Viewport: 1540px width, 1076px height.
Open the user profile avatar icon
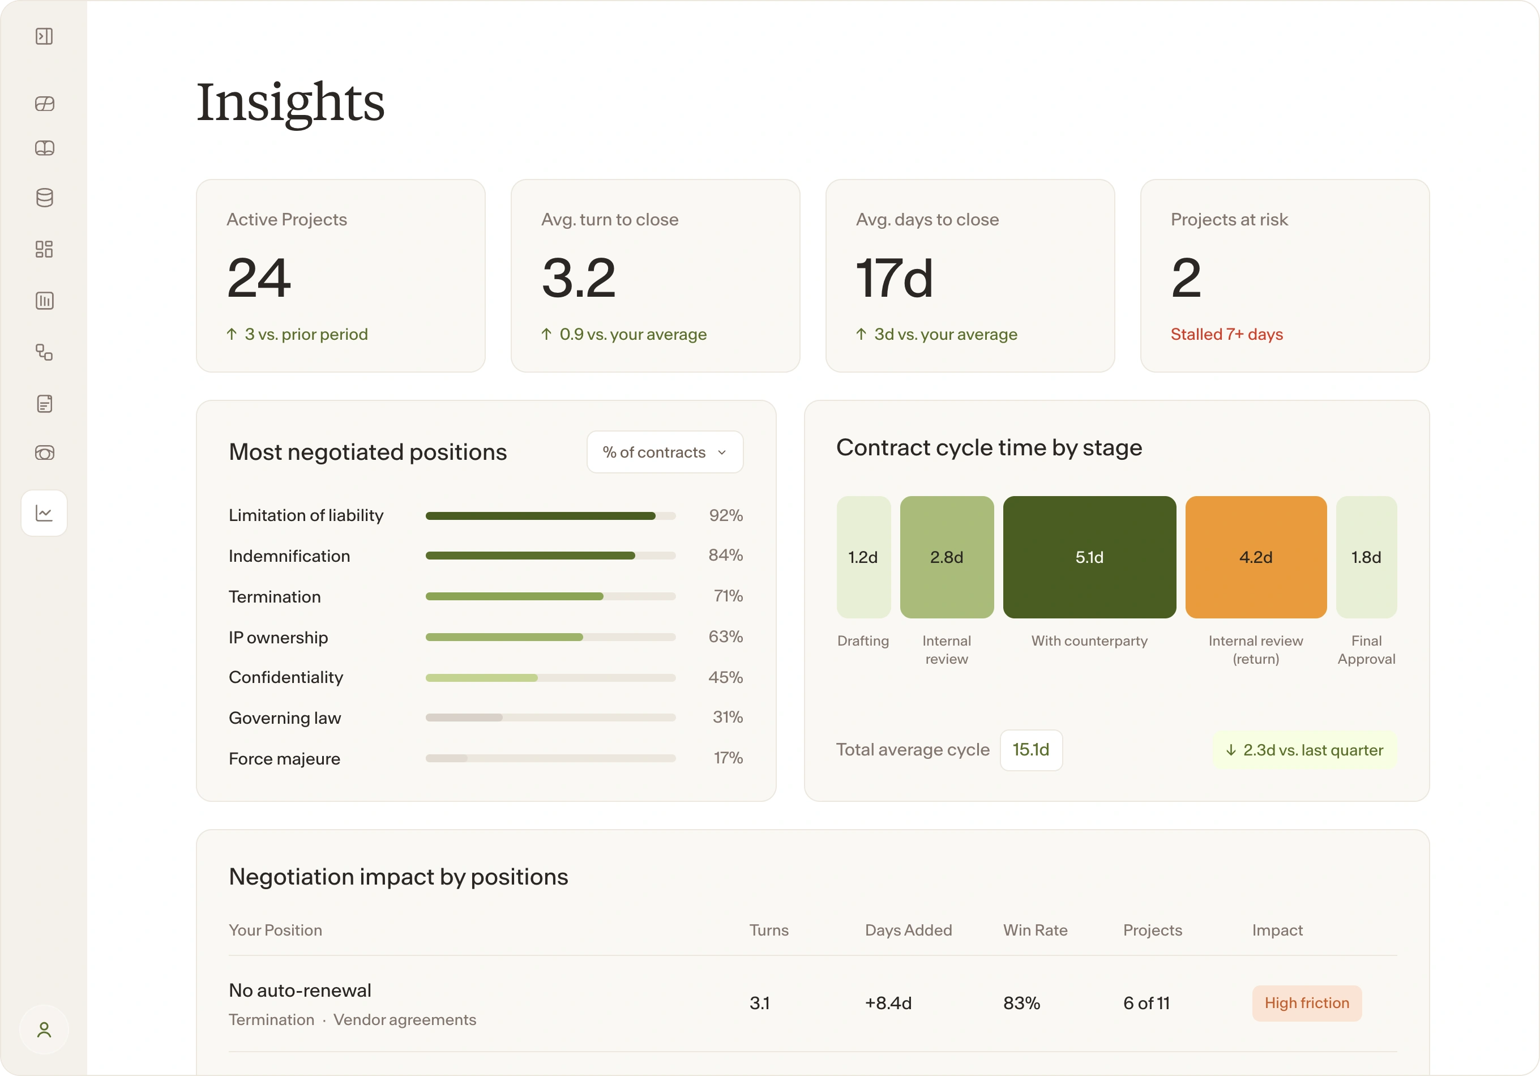(x=44, y=1030)
